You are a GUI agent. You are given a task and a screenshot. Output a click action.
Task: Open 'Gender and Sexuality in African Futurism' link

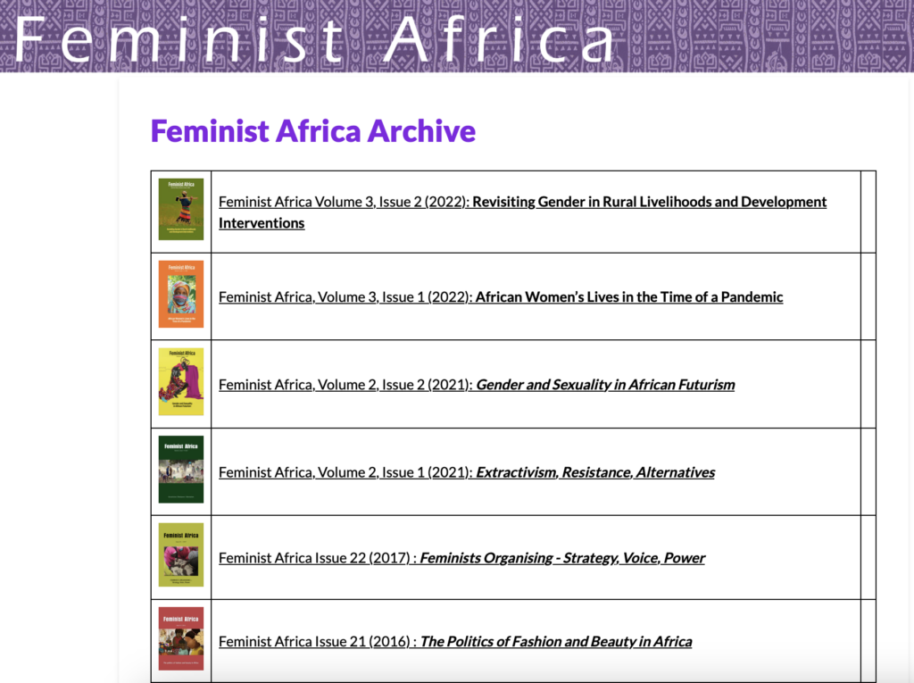click(605, 385)
